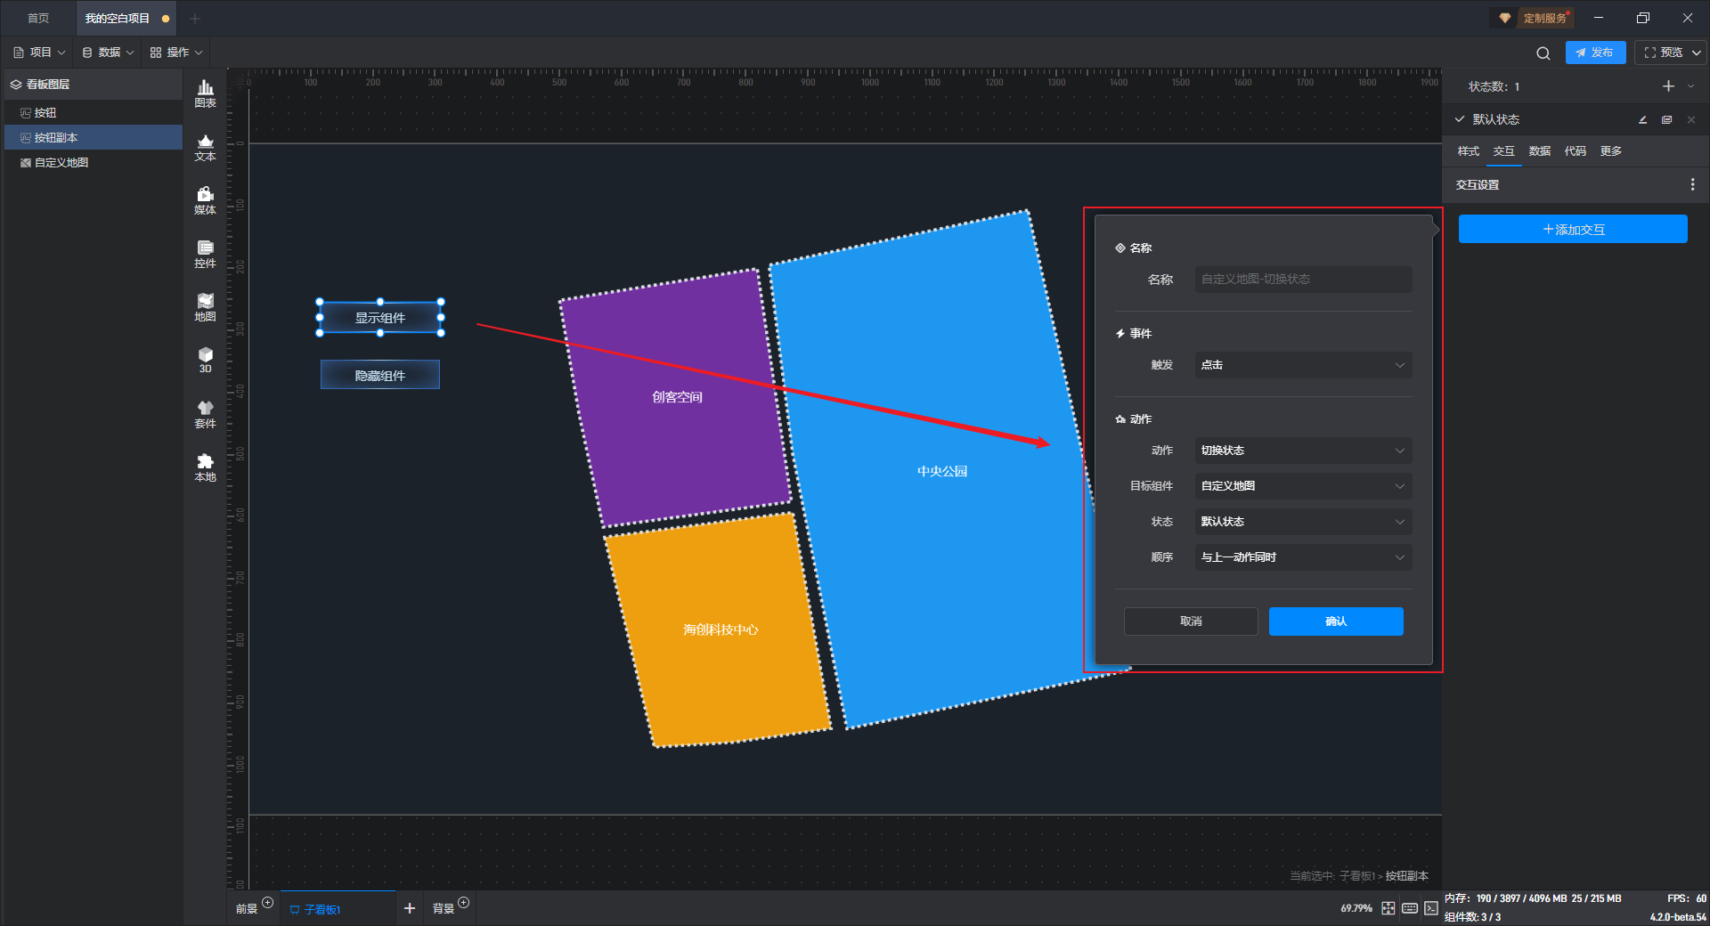
Task: Switch to the 数据 tab in properties
Action: coord(1539,151)
